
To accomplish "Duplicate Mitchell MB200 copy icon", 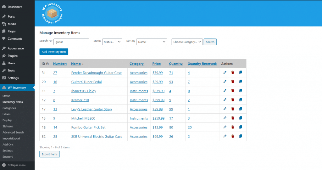I will tap(241, 118).
